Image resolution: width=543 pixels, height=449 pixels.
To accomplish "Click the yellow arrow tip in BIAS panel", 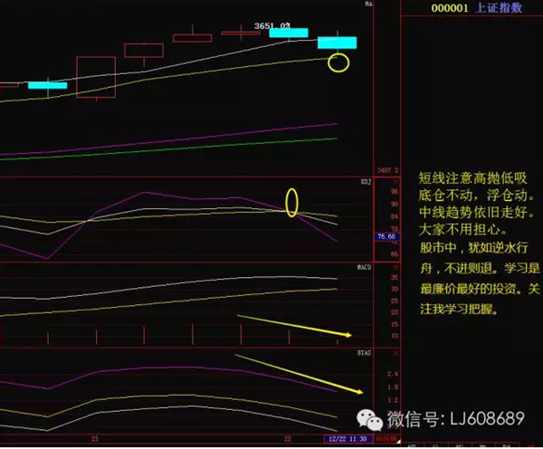I will coord(358,392).
